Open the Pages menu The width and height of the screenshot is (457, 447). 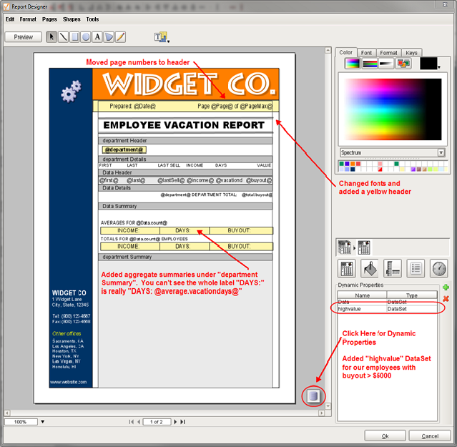click(49, 19)
